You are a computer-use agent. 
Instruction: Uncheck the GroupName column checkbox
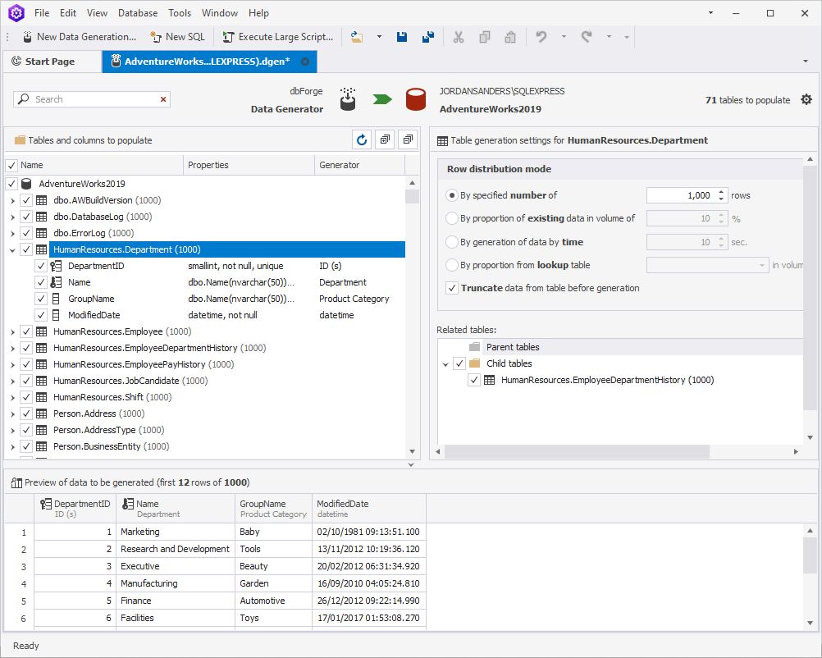[41, 299]
